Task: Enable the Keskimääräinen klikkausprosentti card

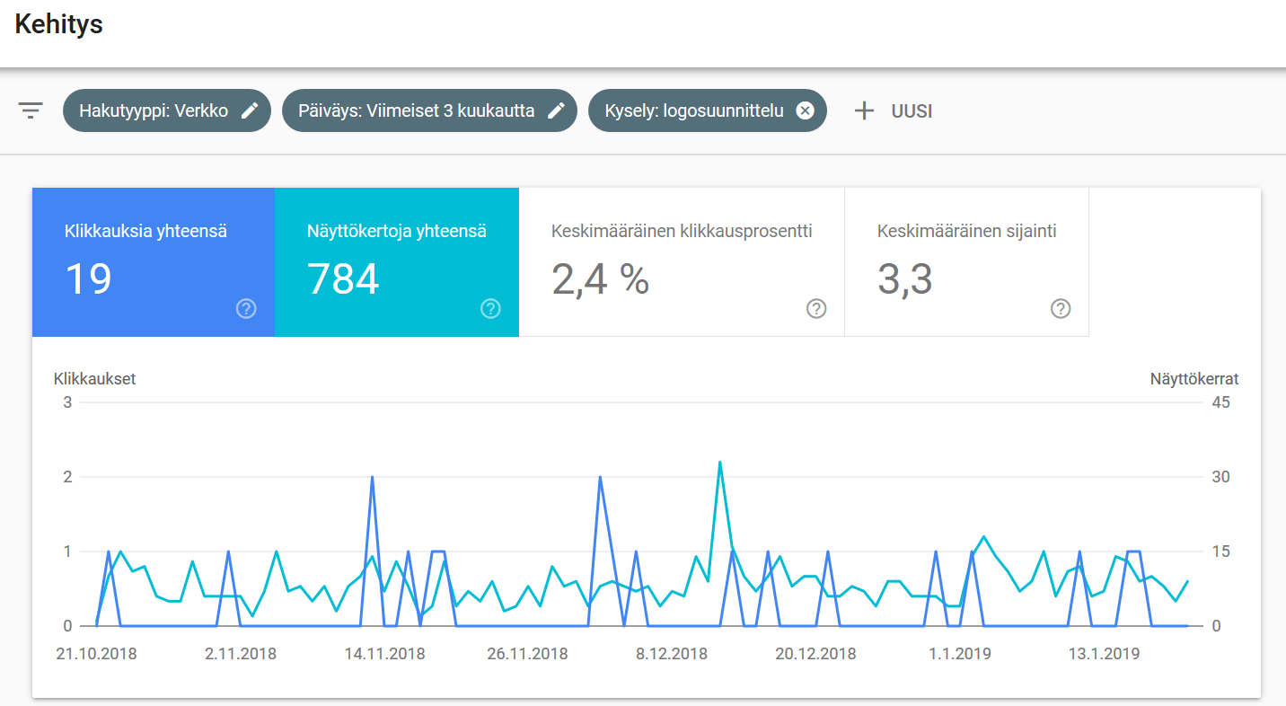Action: [x=682, y=262]
